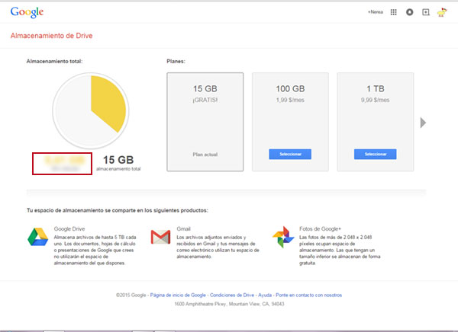
Task: Click the Share (plus box) icon
Action: click(x=425, y=12)
